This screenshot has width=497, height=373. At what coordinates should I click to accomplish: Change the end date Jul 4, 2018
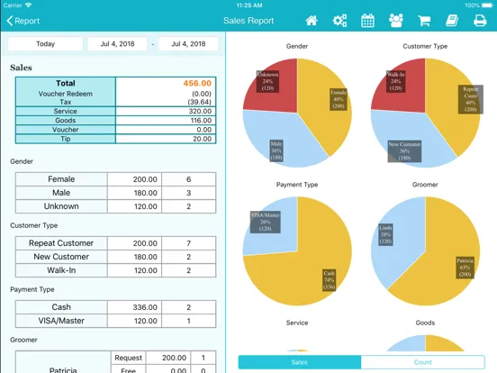188,44
